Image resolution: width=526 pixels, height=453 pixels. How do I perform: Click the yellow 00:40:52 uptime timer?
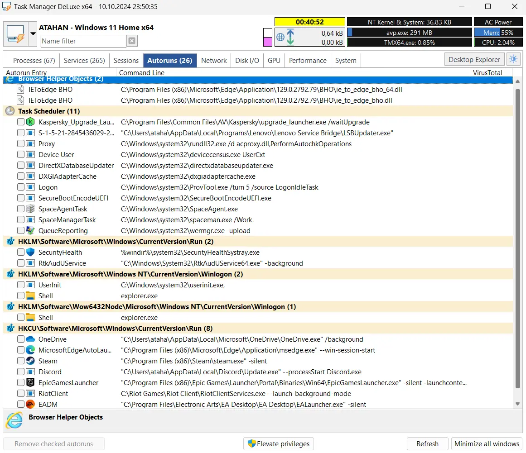point(309,22)
